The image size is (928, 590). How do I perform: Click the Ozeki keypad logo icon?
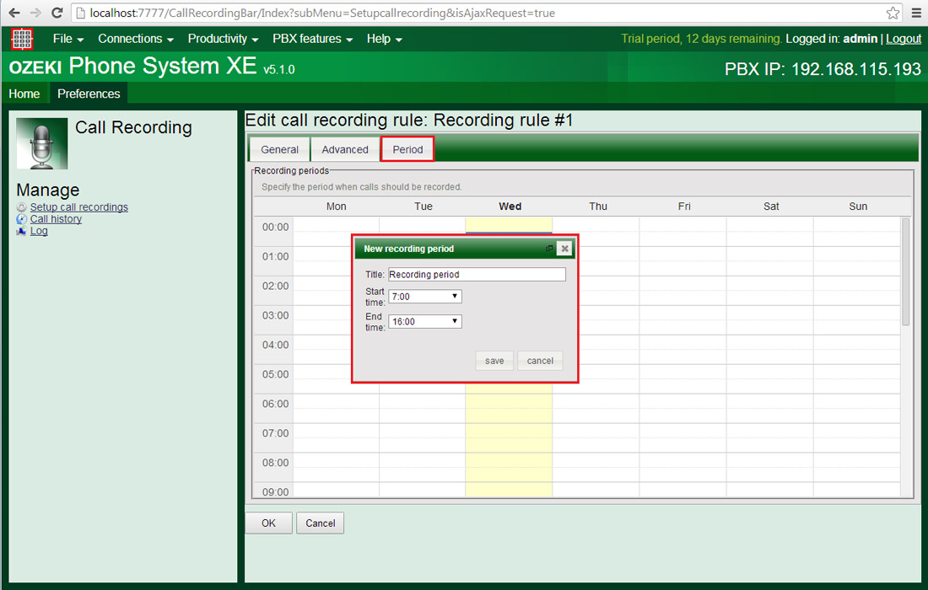click(x=22, y=39)
